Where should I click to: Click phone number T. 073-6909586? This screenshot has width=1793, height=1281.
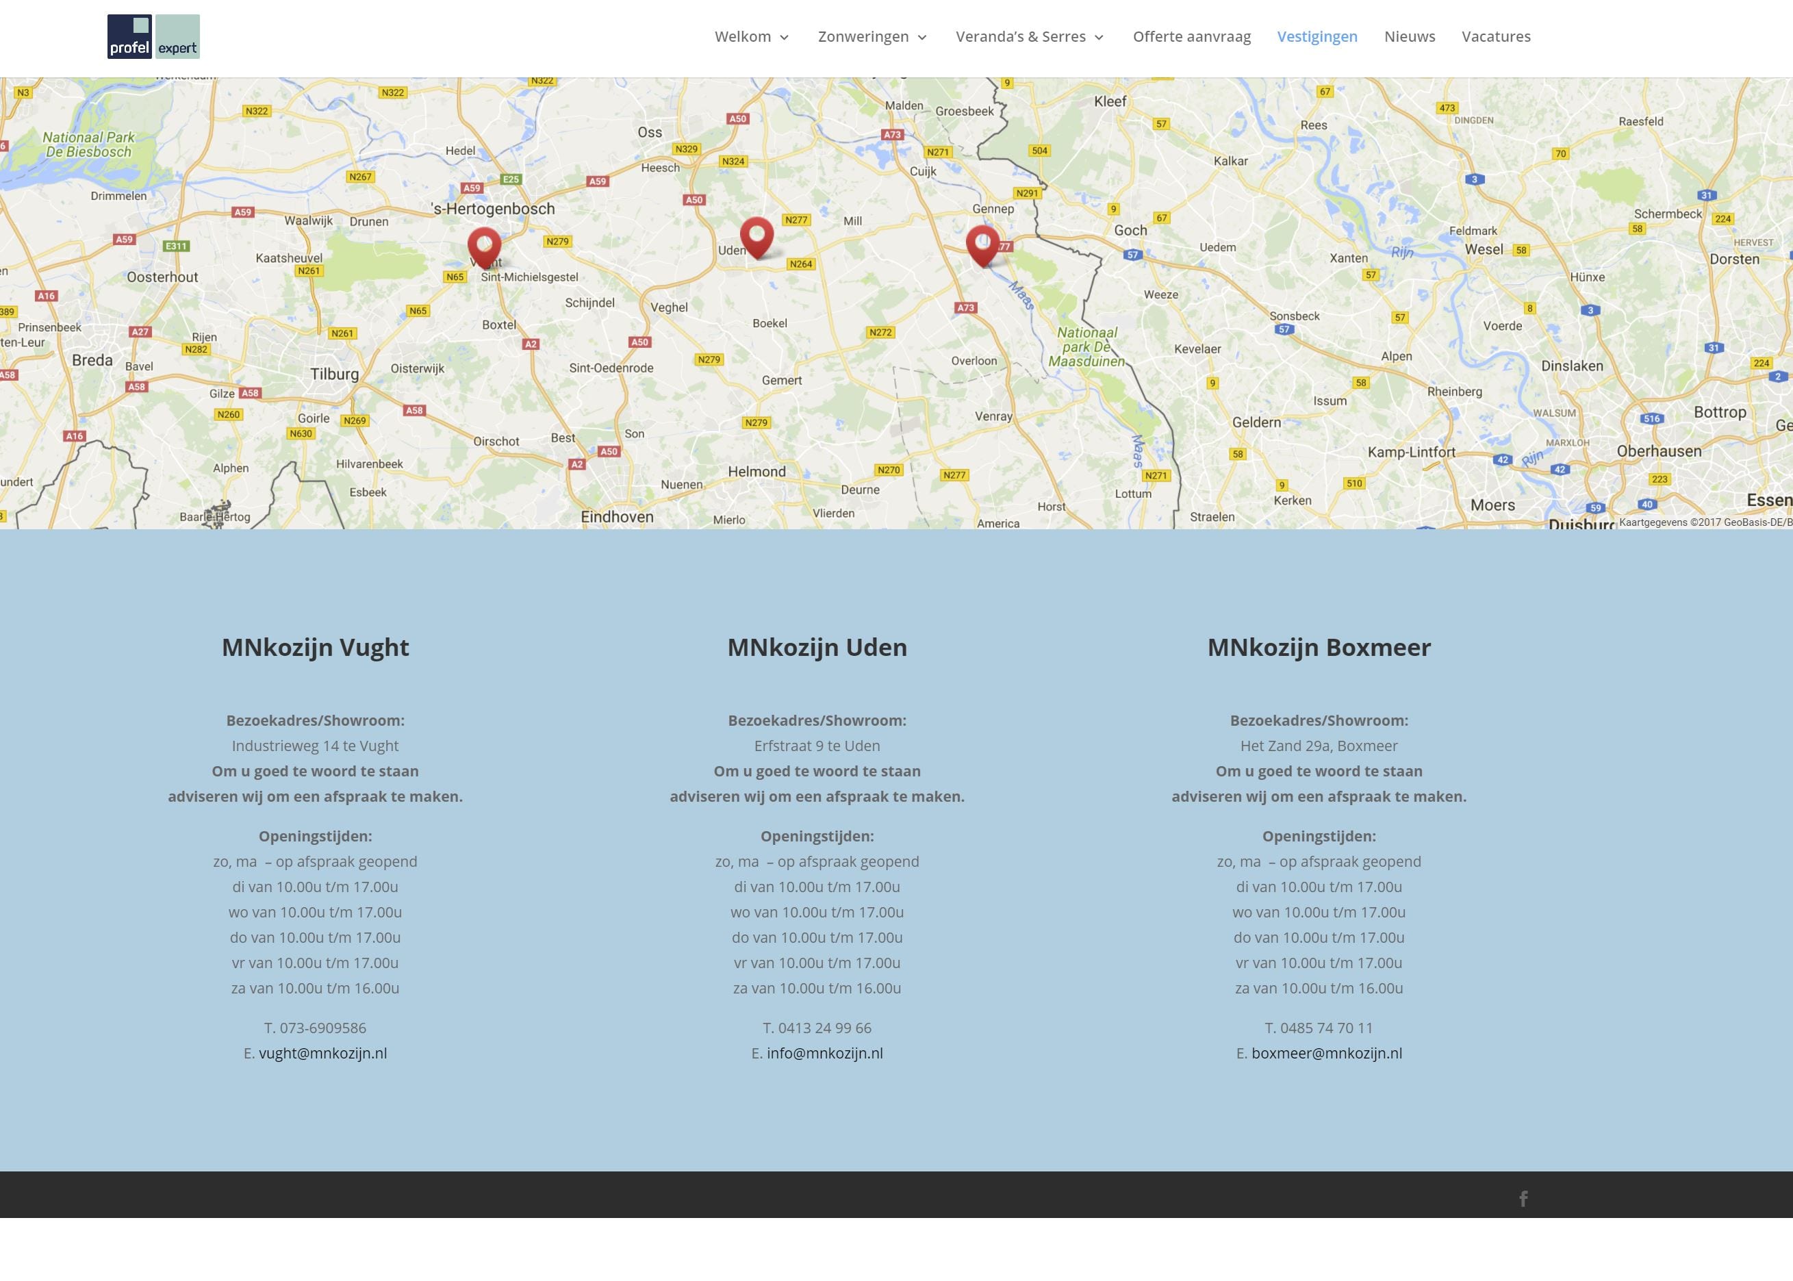coord(316,1028)
